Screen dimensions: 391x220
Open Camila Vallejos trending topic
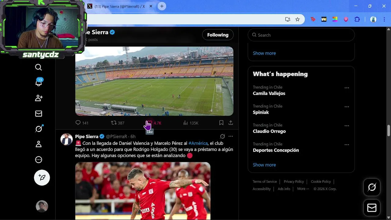tap(269, 94)
